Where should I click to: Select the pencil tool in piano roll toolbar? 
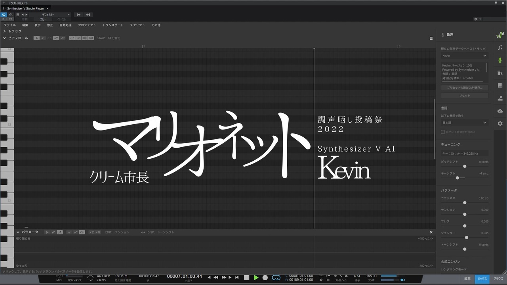point(43,38)
